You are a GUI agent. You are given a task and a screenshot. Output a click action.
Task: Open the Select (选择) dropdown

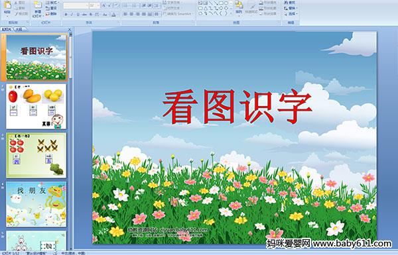(x=291, y=14)
